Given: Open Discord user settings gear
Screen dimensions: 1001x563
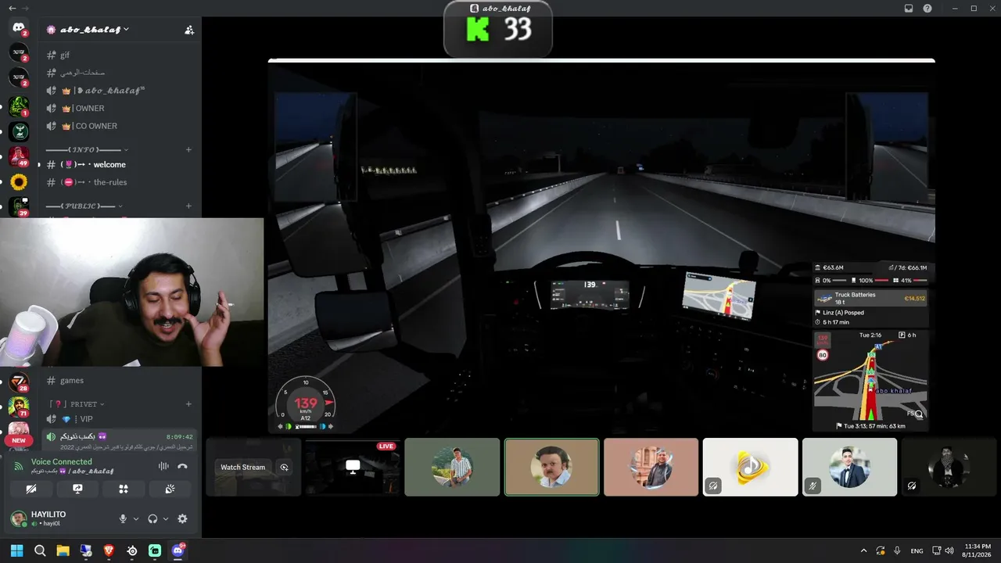Looking at the screenshot, I should [x=182, y=518].
